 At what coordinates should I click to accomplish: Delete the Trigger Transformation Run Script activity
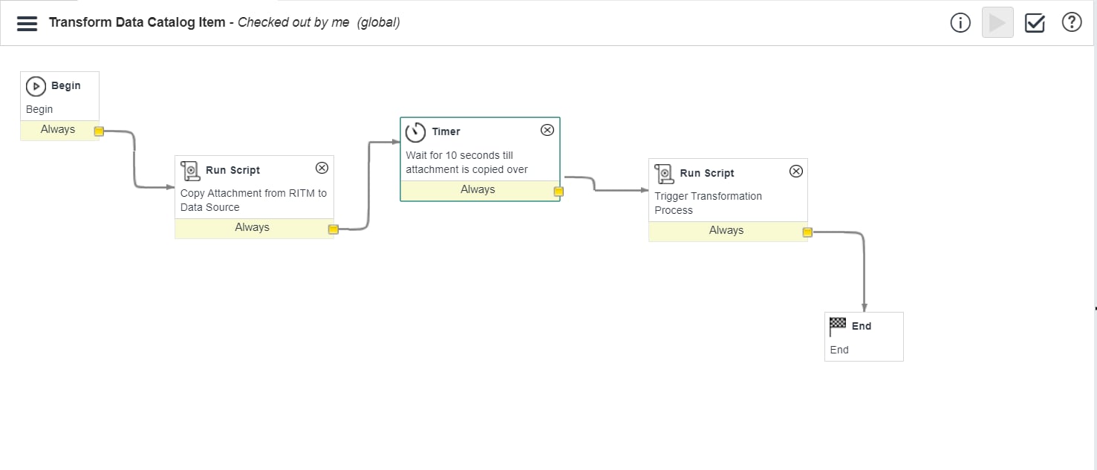(795, 170)
